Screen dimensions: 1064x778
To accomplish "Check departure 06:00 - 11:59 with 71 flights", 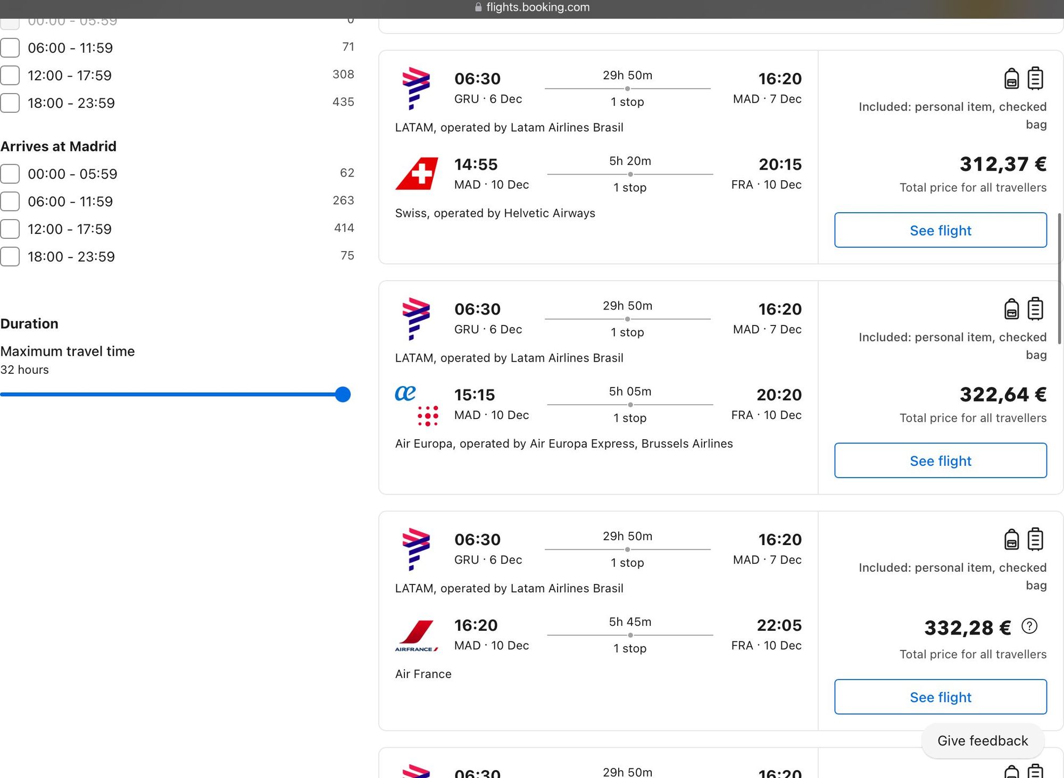I will click(x=10, y=48).
